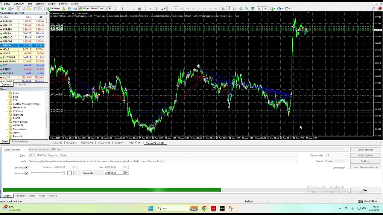This screenshot has width=383, height=215.
Task: Toggle the Görsel mod checkbox
Action: (x=27, y=173)
